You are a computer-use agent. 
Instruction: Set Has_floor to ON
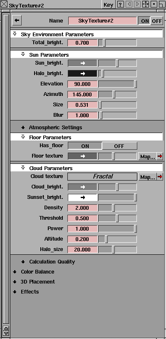pos(85,146)
